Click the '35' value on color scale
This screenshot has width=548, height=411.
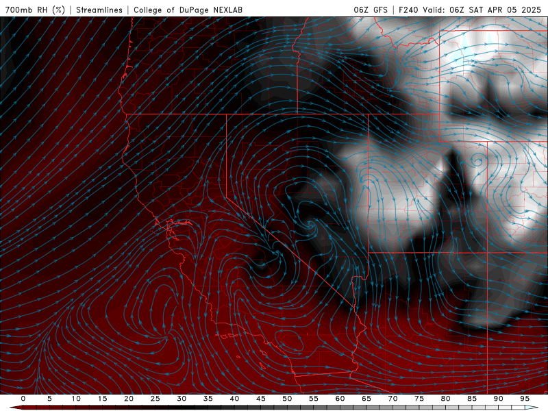pyautogui.click(x=208, y=399)
